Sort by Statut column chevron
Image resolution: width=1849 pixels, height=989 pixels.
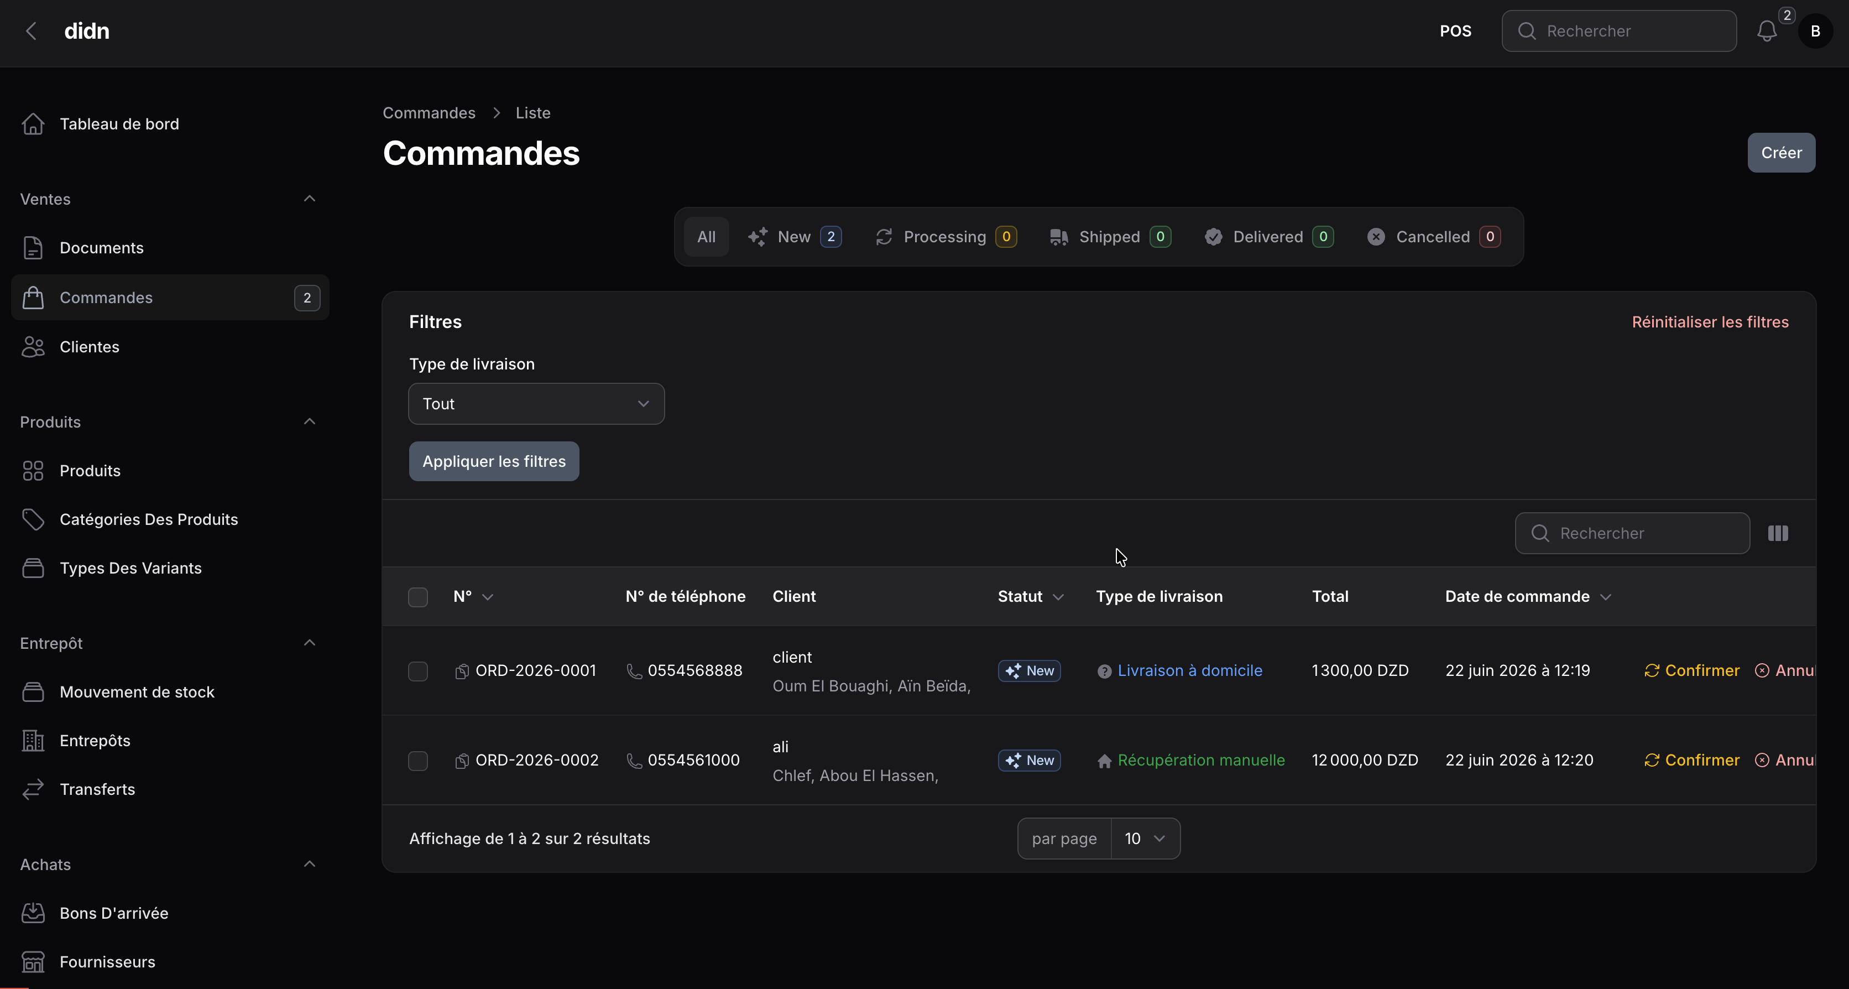coord(1058,597)
